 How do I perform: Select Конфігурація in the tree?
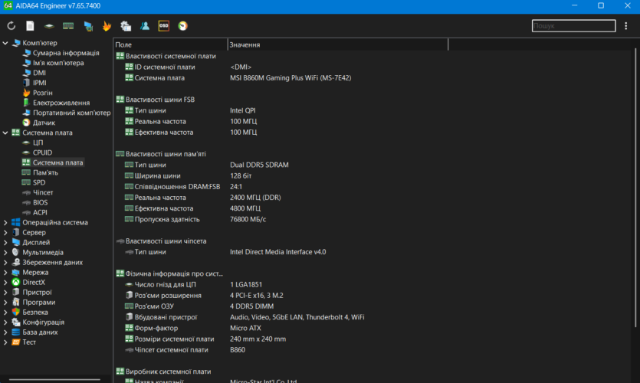tap(43, 322)
